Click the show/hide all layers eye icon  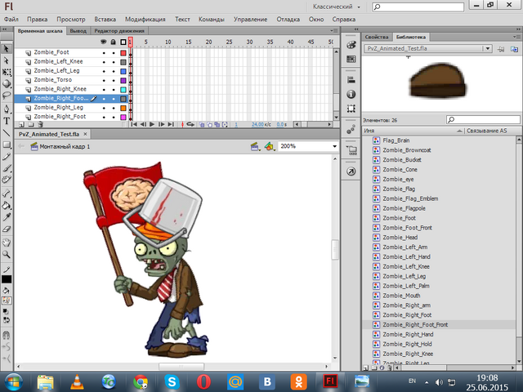point(104,42)
